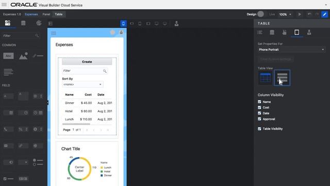
Task: Open the Sort By none dropdown in preview
Action: (x=82, y=84)
